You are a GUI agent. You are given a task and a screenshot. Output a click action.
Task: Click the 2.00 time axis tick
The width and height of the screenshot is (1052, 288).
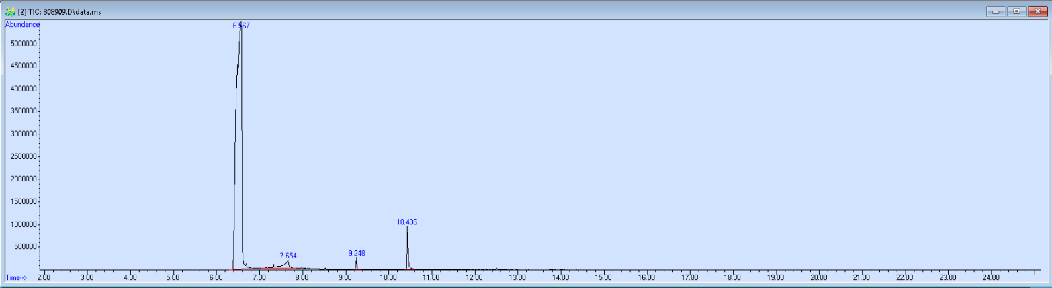(44, 277)
